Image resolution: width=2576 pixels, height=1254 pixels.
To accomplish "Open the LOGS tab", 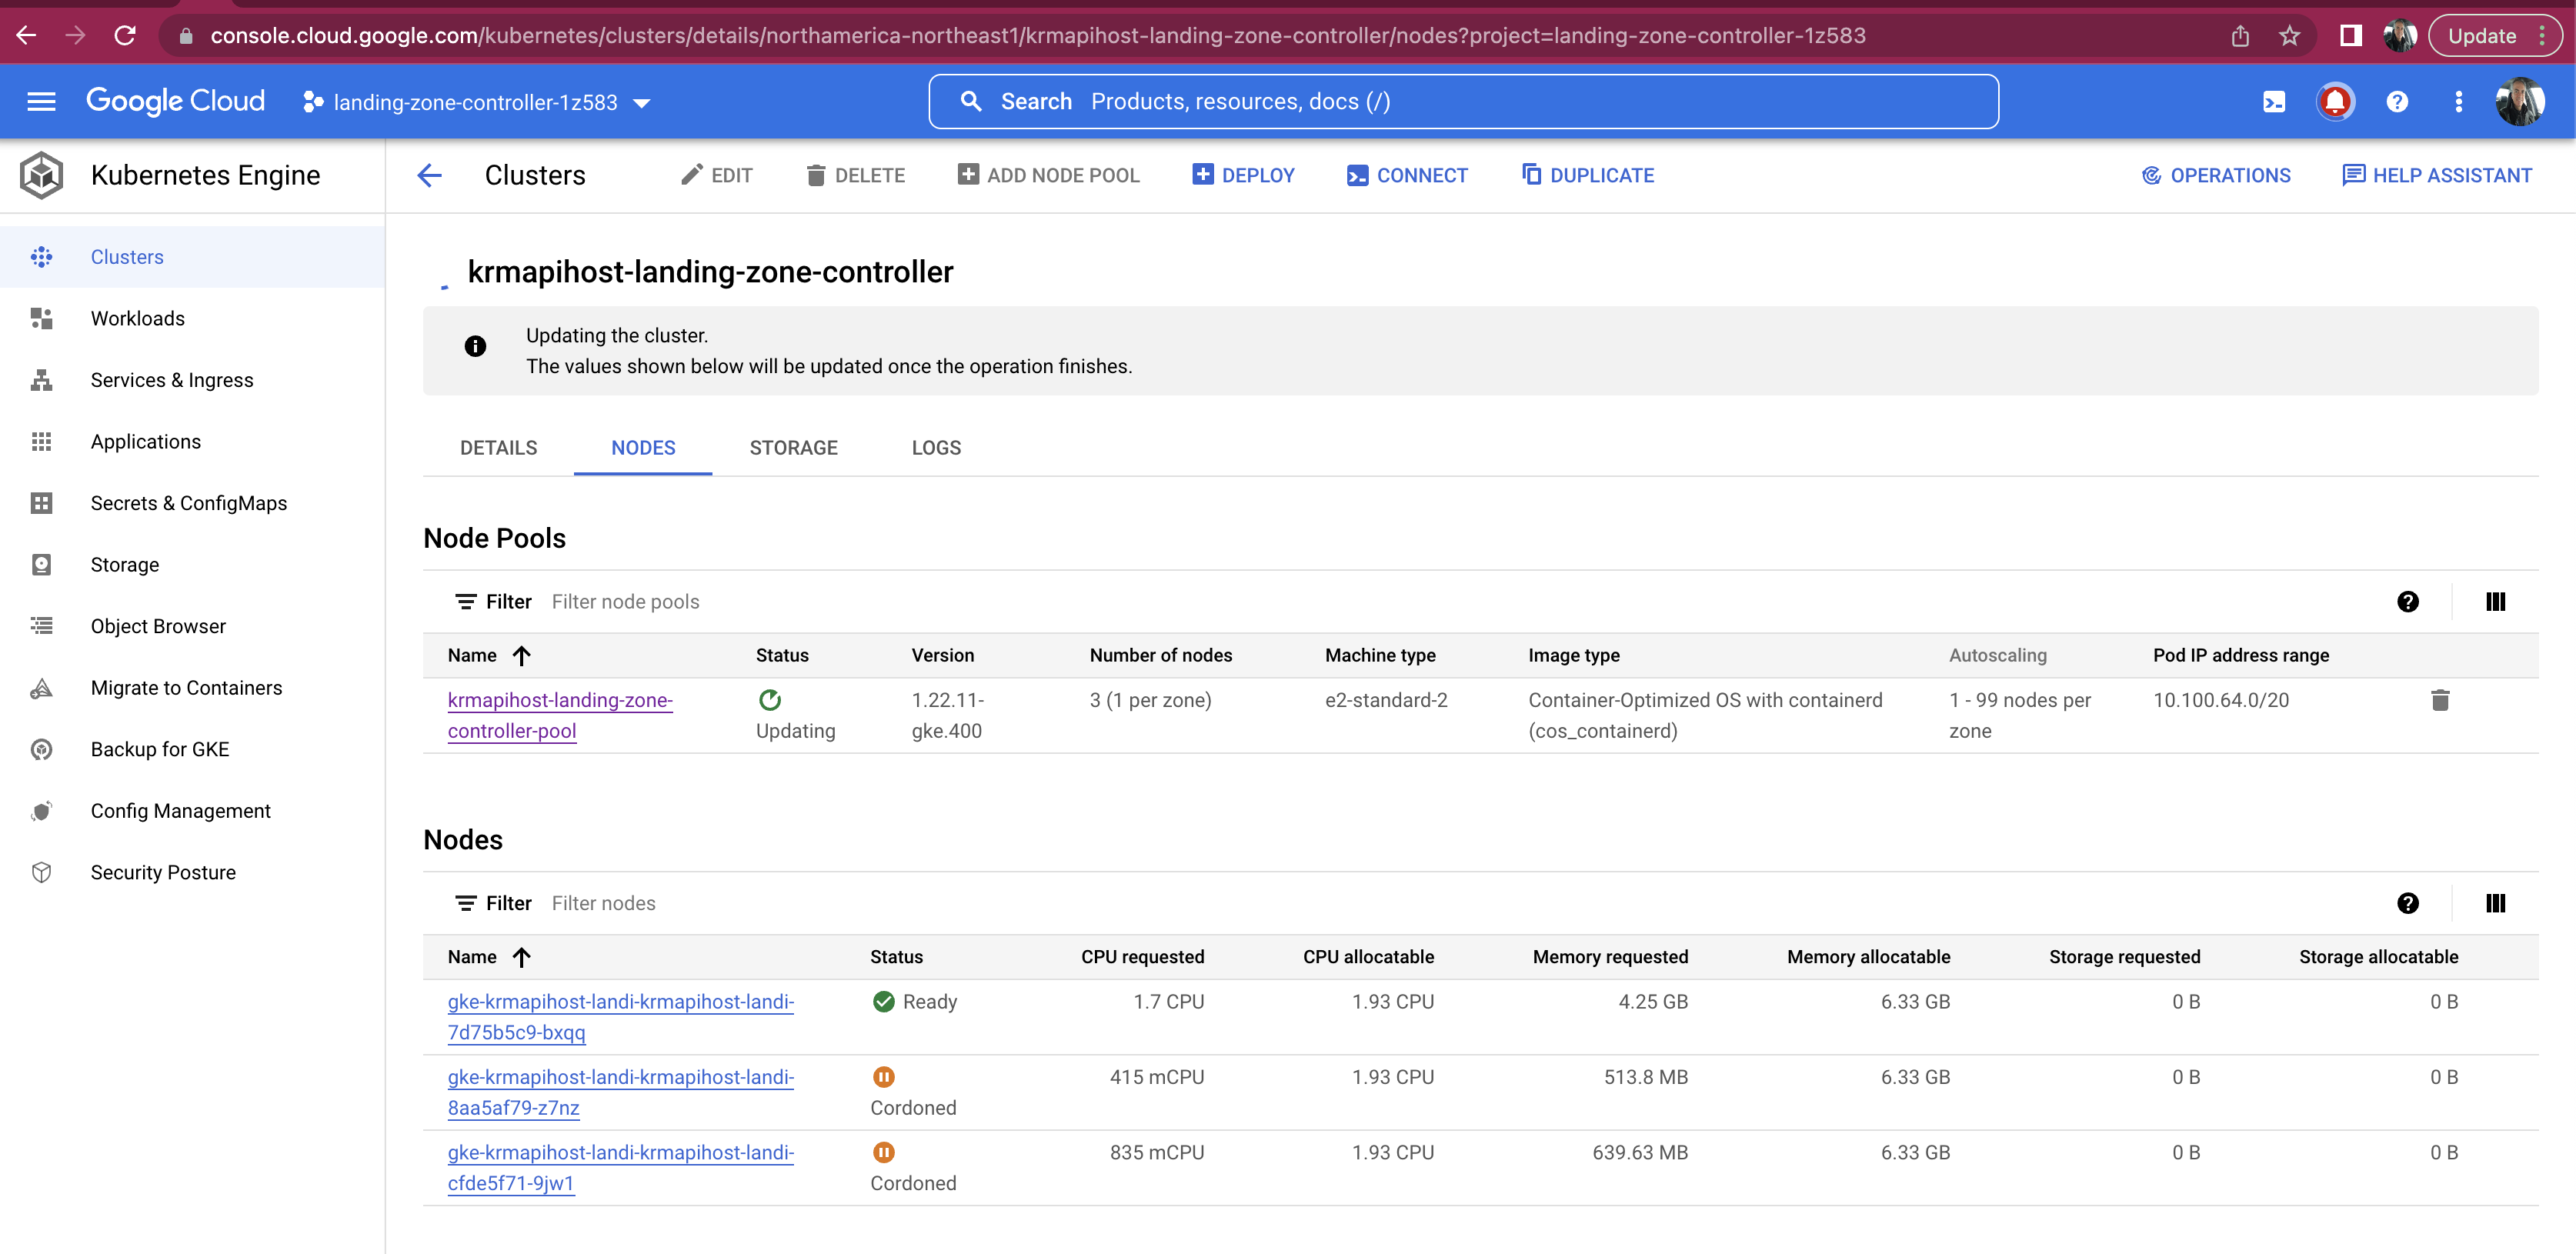I will coord(936,447).
